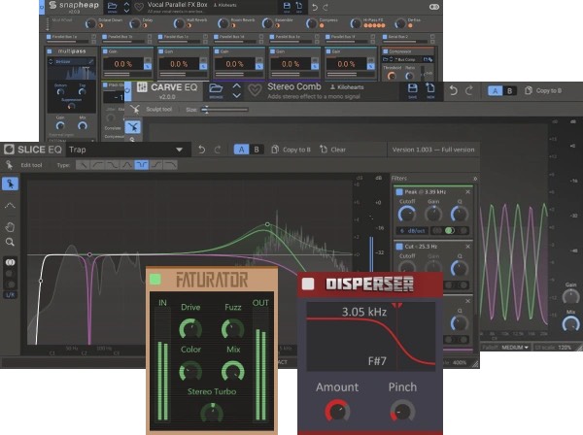This screenshot has height=435, width=583.
Task: Click Copy to B in Carve EQ
Action: coord(543,90)
